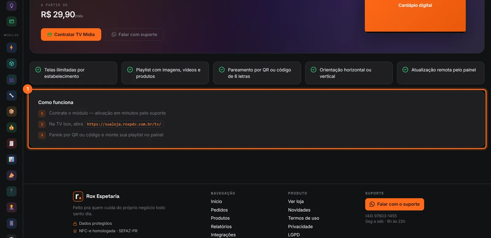Click the Pareamento por QR ou código card
This screenshot has width=491, height=238.
257,73
